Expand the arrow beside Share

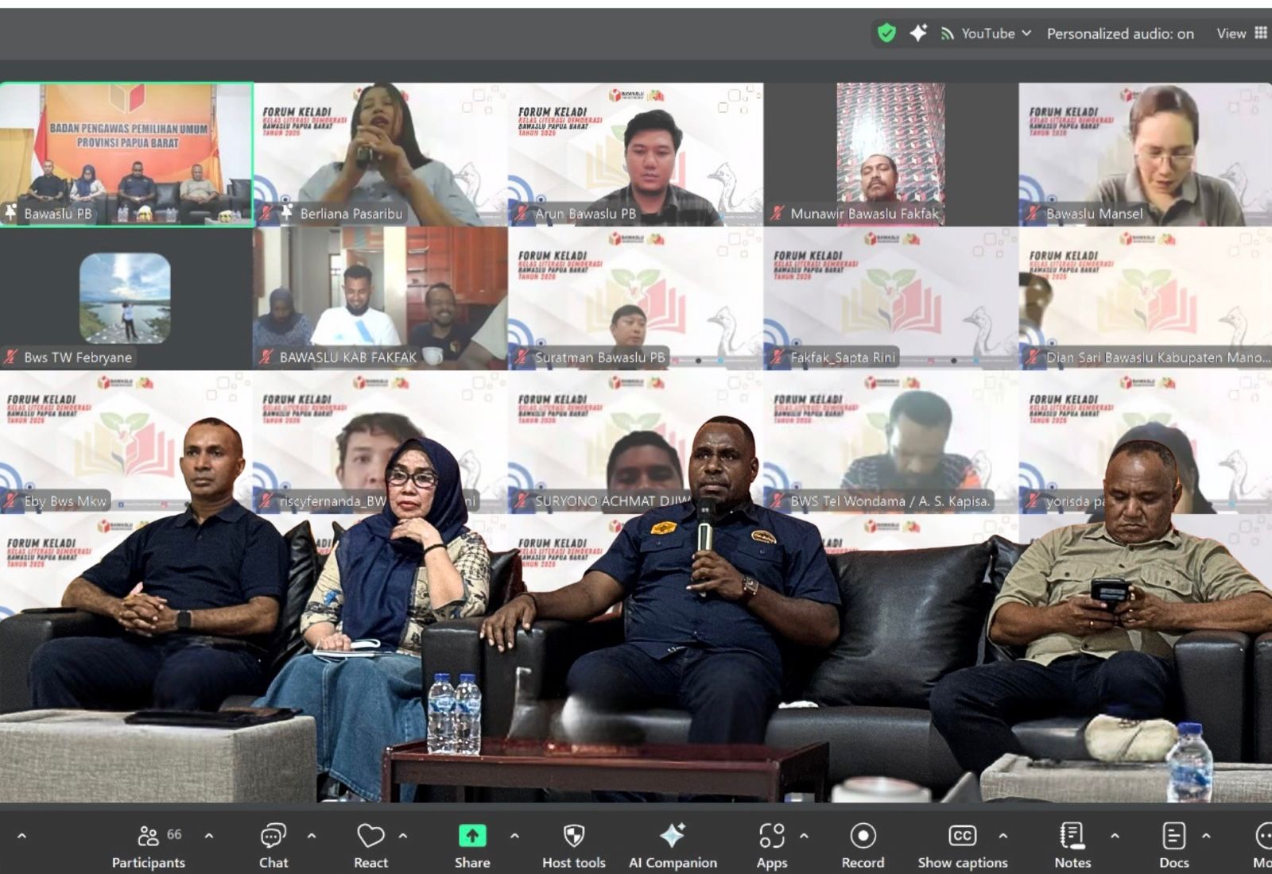[514, 836]
